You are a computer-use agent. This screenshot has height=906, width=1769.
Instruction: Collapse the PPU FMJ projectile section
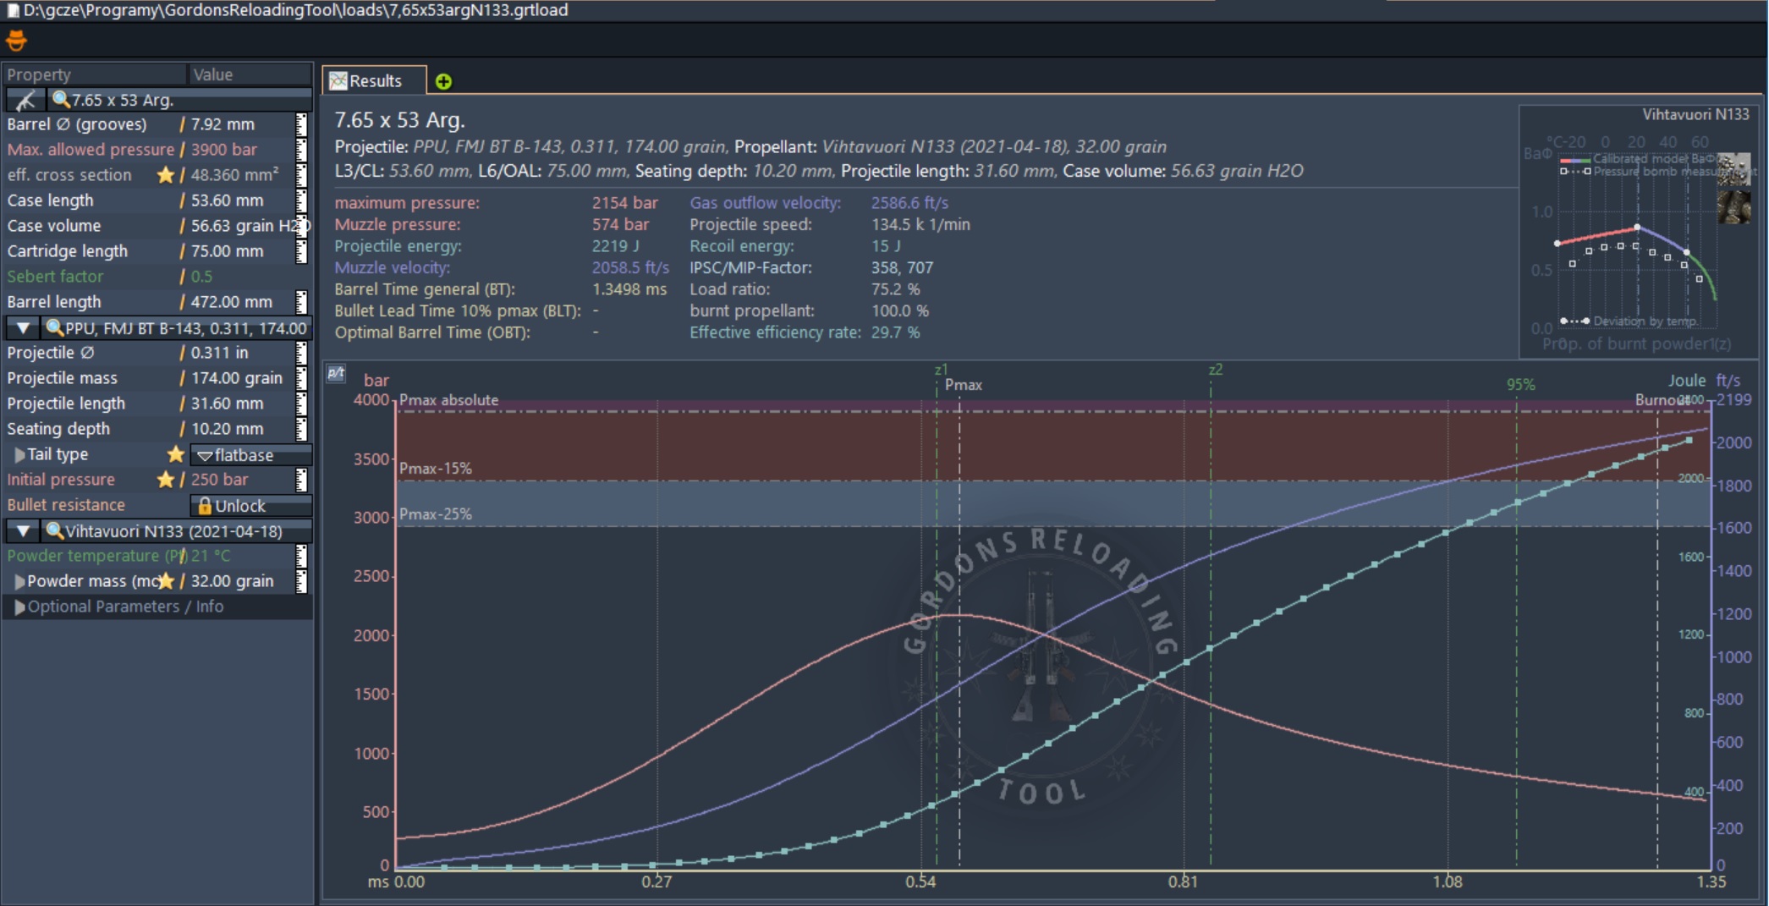pos(24,328)
